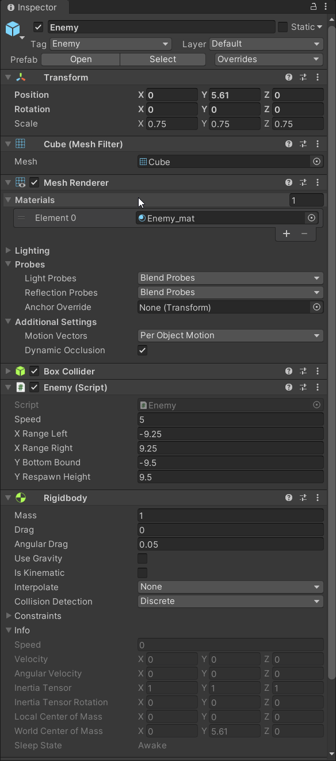This screenshot has height=761, width=336.
Task: Open Rigidbody preset icon
Action: click(303, 498)
